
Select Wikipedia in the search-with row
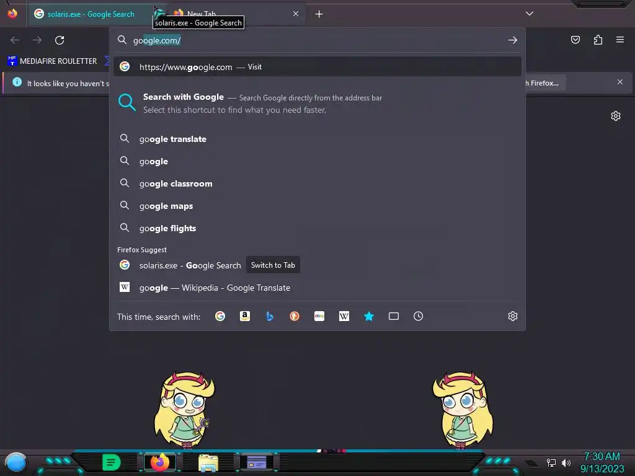[344, 316]
